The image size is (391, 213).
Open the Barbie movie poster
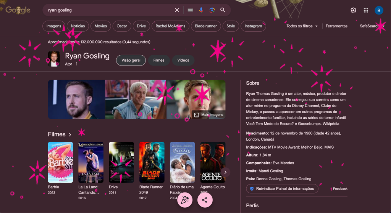pyautogui.click(x=60, y=162)
